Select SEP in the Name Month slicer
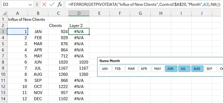This screenshot has height=103, width=223. click(x=210, y=69)
